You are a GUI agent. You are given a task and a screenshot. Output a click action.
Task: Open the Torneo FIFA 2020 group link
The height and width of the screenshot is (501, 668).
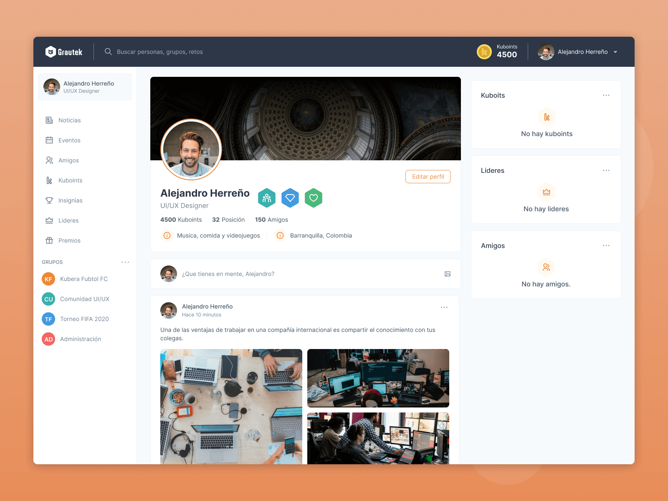pyautogui.click(x=84, y=319)
